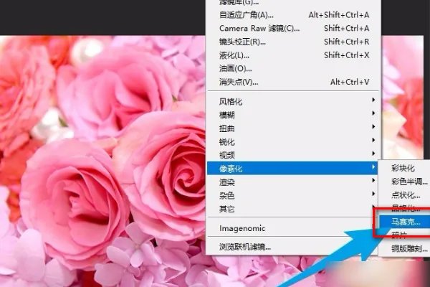Image resolution: width=430 pixels, height=287 pixels.
Task: Select highlighted 像素化 menu entry
Action: click(x=292, y=168)
